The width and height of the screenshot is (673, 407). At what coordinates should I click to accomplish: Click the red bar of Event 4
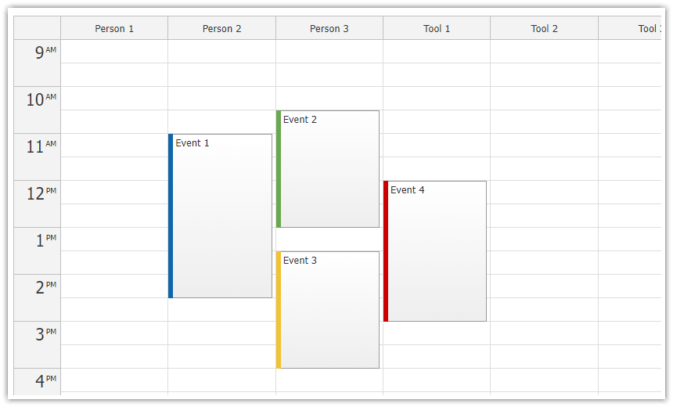coord(386,250)
